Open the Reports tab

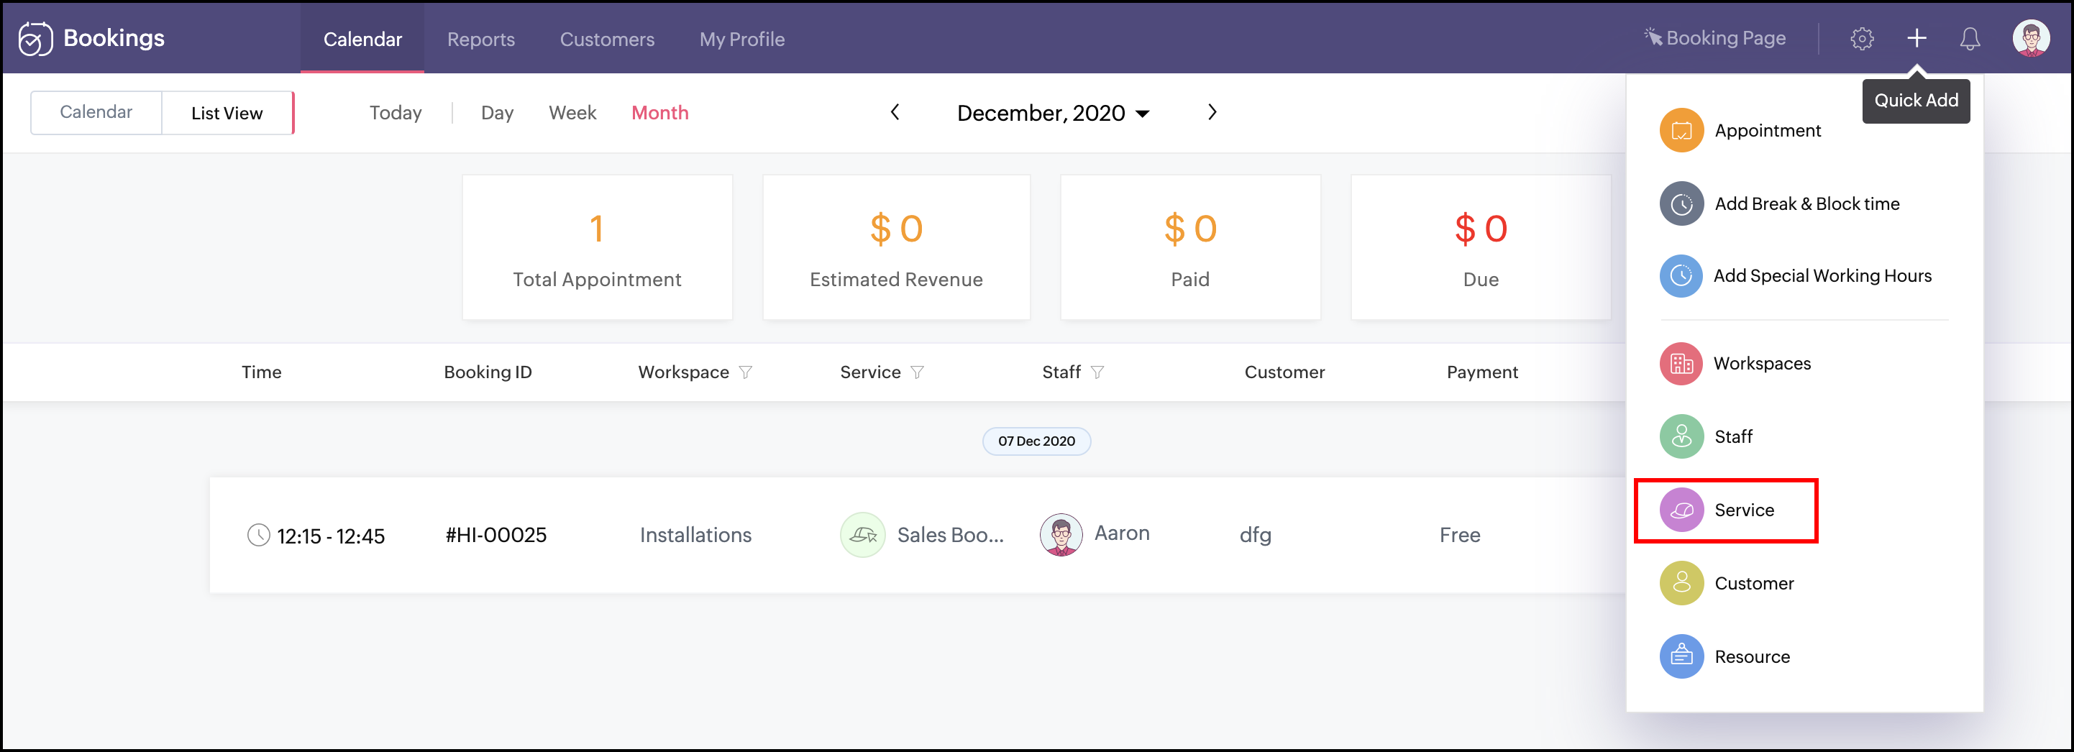480,40
